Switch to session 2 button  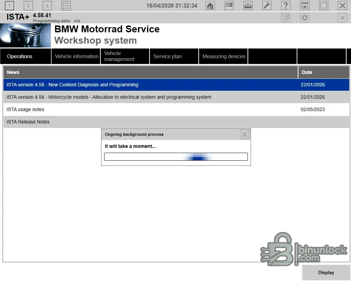pos(28,6)
